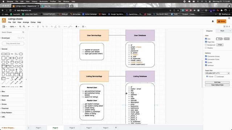232x130 pixels.
Task: Switch to the Style tab
Action: (x=222, y=31)
